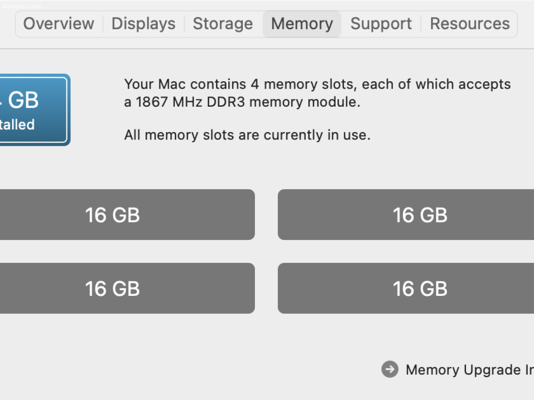The width and height of the screenshot is (534, 400).
Task: Go to the Support tab
Action: 381,24
